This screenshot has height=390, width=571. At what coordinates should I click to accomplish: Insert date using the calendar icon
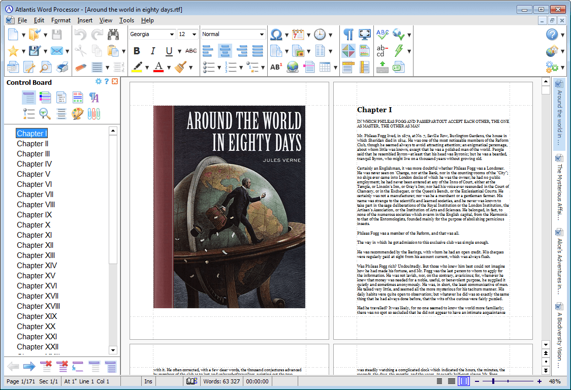(297, 35)
